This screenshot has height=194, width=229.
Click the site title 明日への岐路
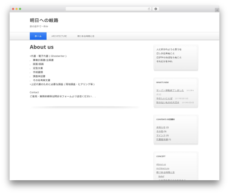[x=44, y=20]
